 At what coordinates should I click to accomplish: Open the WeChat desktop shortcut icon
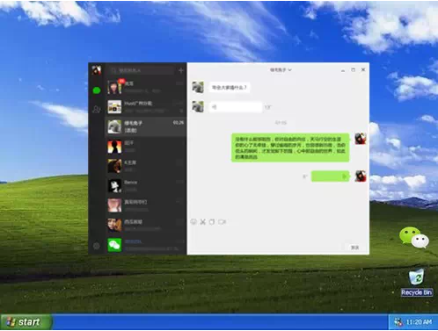coord(414,237)
